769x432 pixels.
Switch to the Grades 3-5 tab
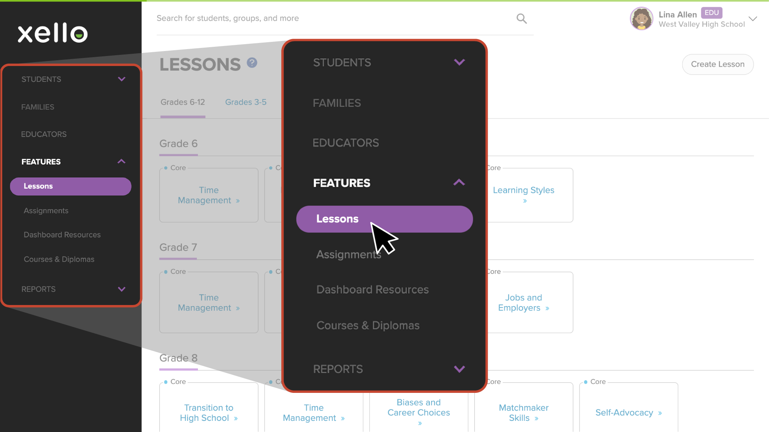246,102
